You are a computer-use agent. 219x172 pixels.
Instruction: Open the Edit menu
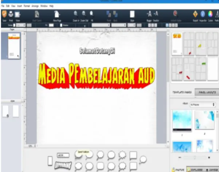pyautogui.click(x=8, y=6)
